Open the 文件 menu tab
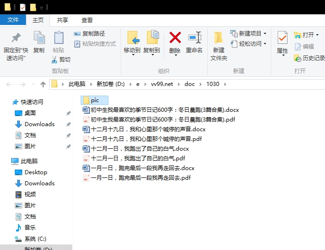325x250 pixels. 13,20
